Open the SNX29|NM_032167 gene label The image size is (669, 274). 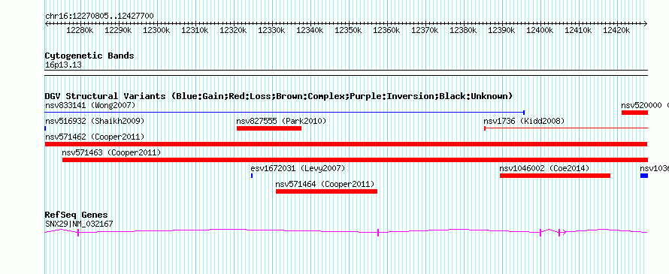tap(79, 224)
